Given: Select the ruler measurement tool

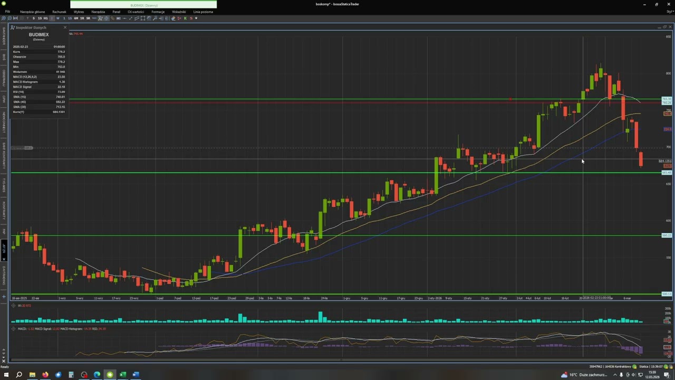Looking at the screenshot, I should click(112, 18).
